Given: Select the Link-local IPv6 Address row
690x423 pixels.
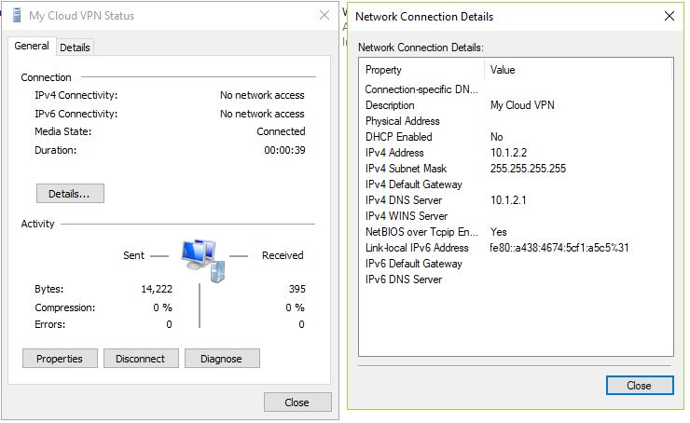Looking at the screenshot, I should (516, 248).
